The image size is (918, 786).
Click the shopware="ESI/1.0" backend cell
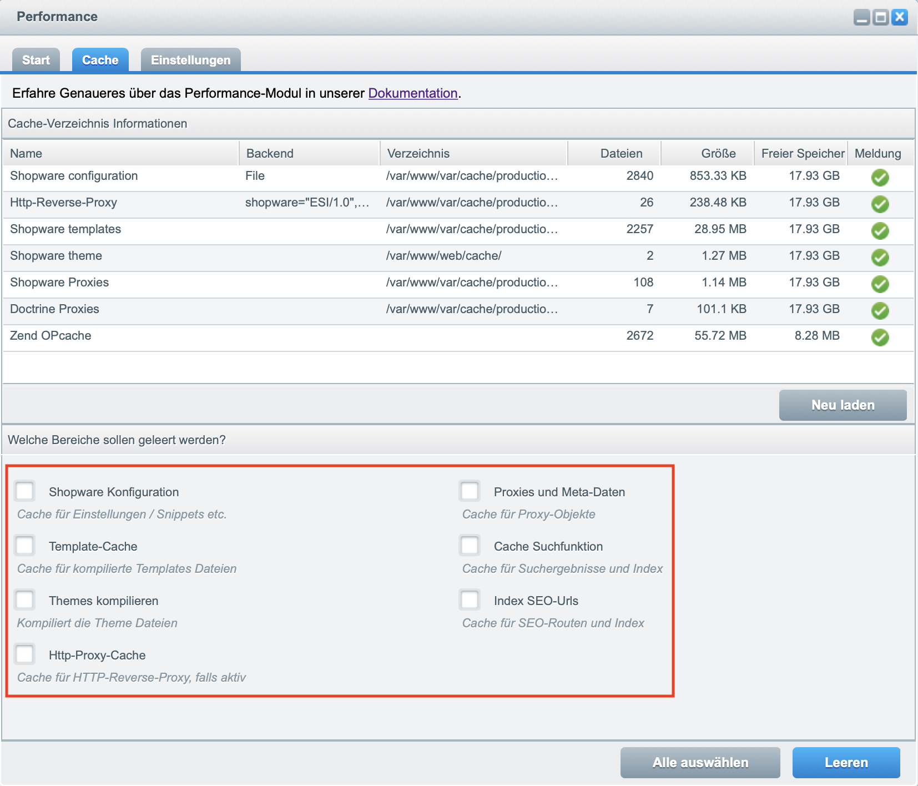tap(307, 203)
